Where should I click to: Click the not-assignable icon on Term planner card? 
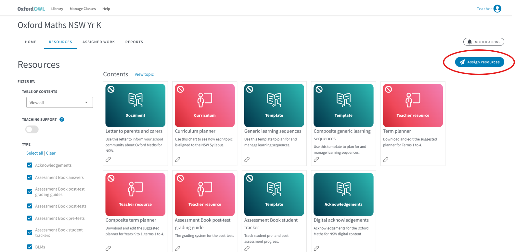(x=388, y=89)
